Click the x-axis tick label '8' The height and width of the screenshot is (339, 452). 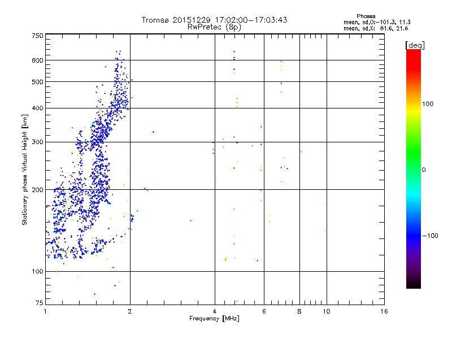coord(299,311)
